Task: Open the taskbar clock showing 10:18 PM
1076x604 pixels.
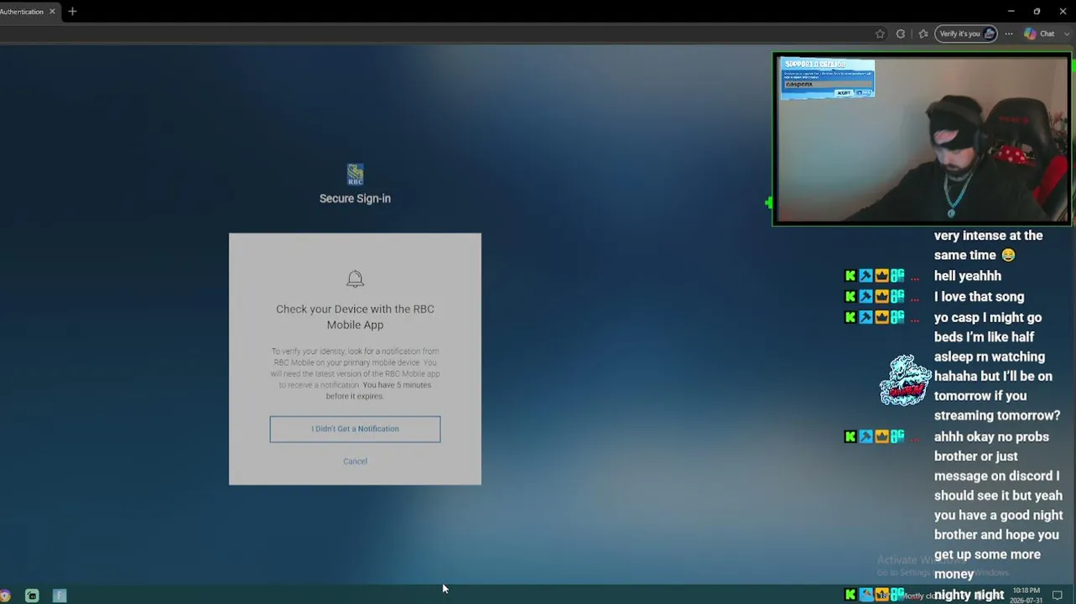Action: coord(1027,595)
